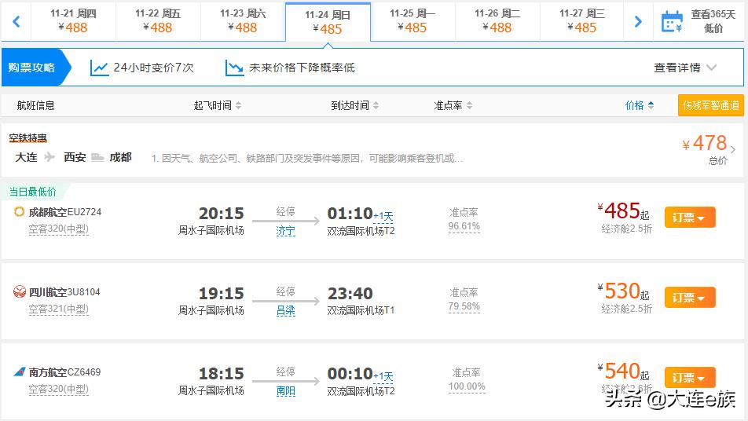
Task: Sort flights by 起飞时间
Action: (x=218, y=105)
